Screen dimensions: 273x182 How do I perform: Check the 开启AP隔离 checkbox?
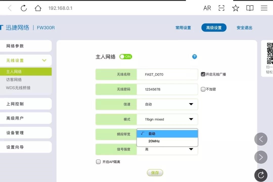click(98, 162)
